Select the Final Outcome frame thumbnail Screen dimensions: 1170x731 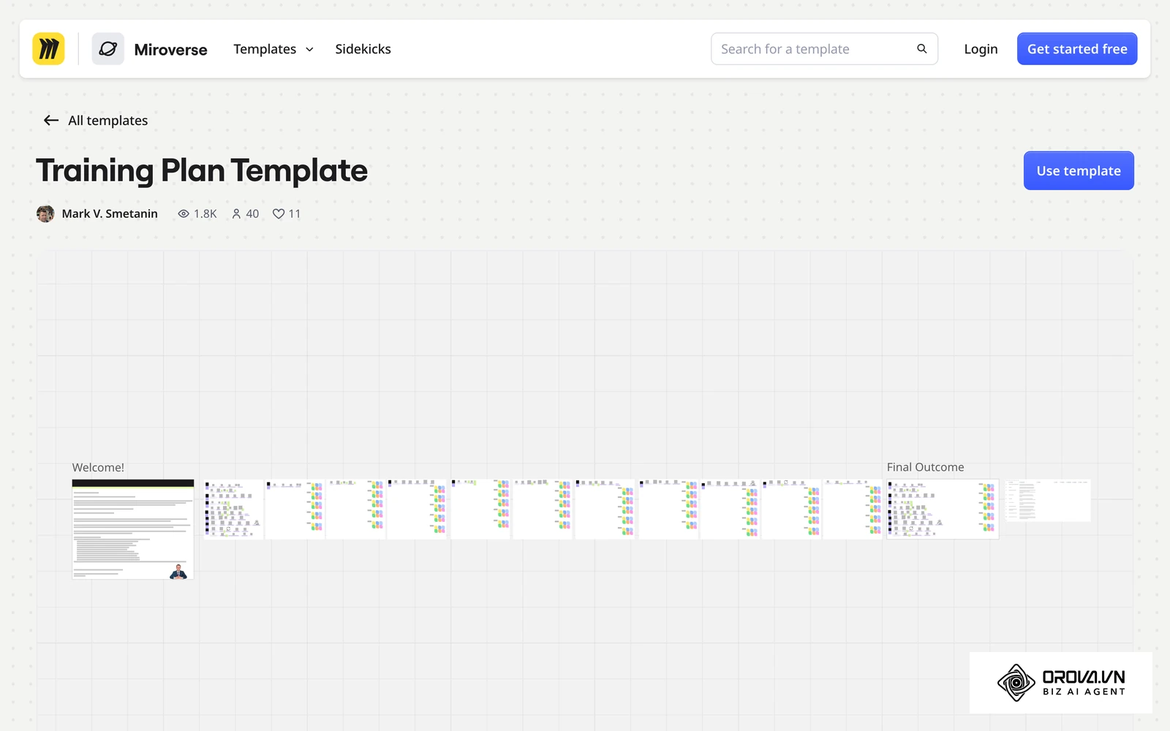click(x=943, y=510)
